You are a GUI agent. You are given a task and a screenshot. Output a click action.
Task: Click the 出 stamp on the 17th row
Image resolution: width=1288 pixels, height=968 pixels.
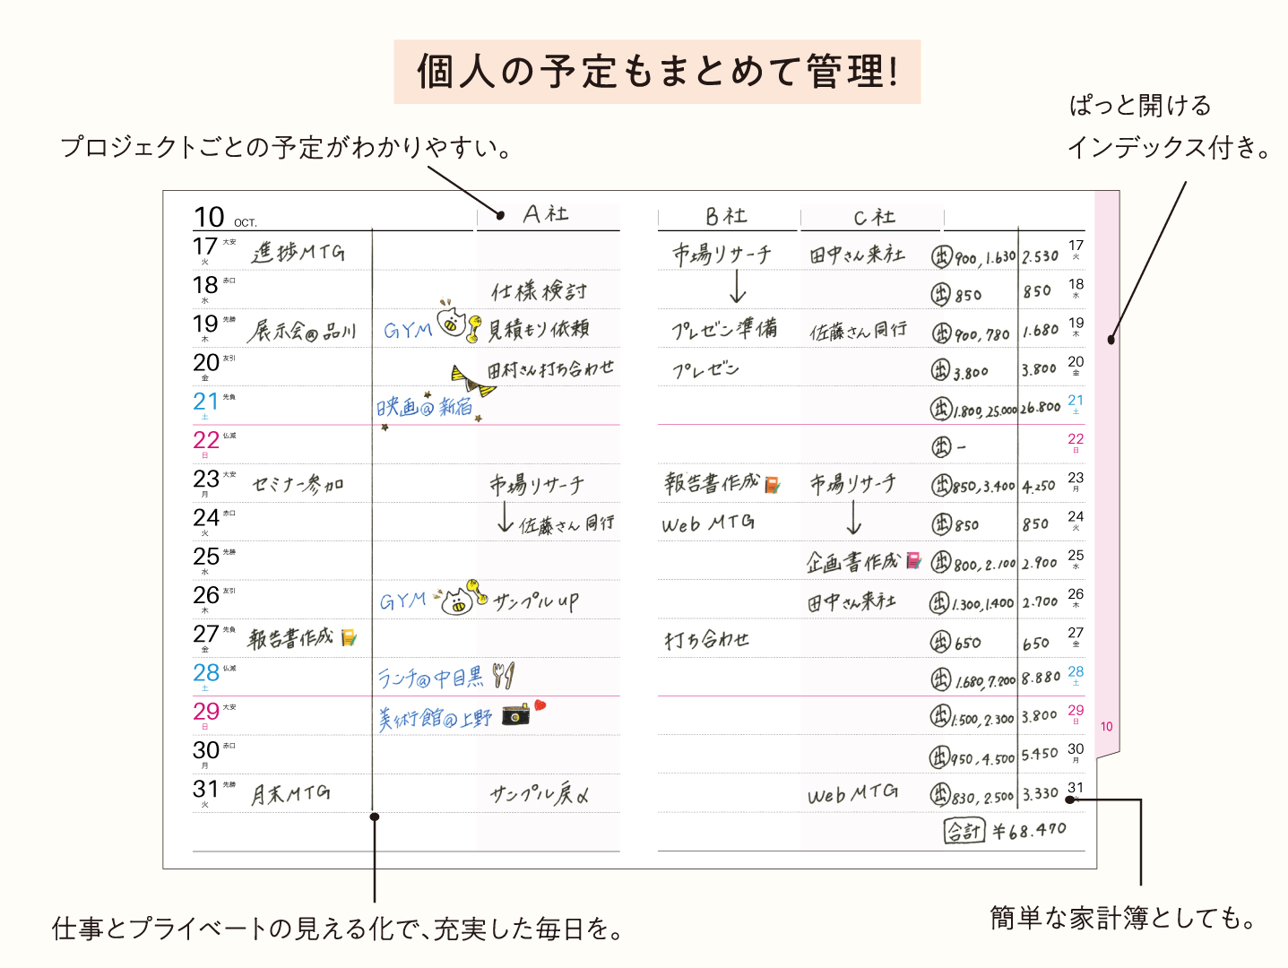941,256
